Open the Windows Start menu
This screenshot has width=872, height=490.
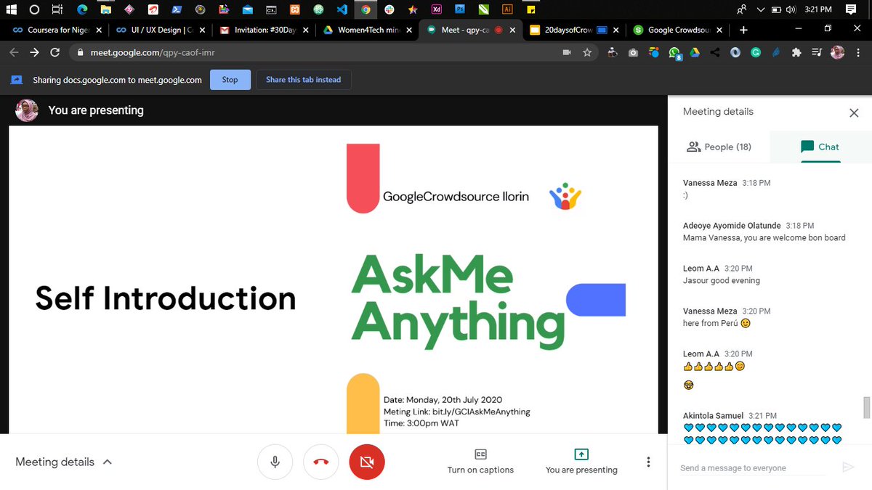click(12, 9)
